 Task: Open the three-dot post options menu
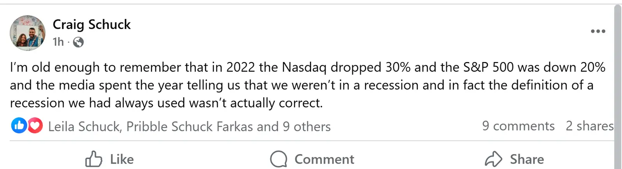598,31
